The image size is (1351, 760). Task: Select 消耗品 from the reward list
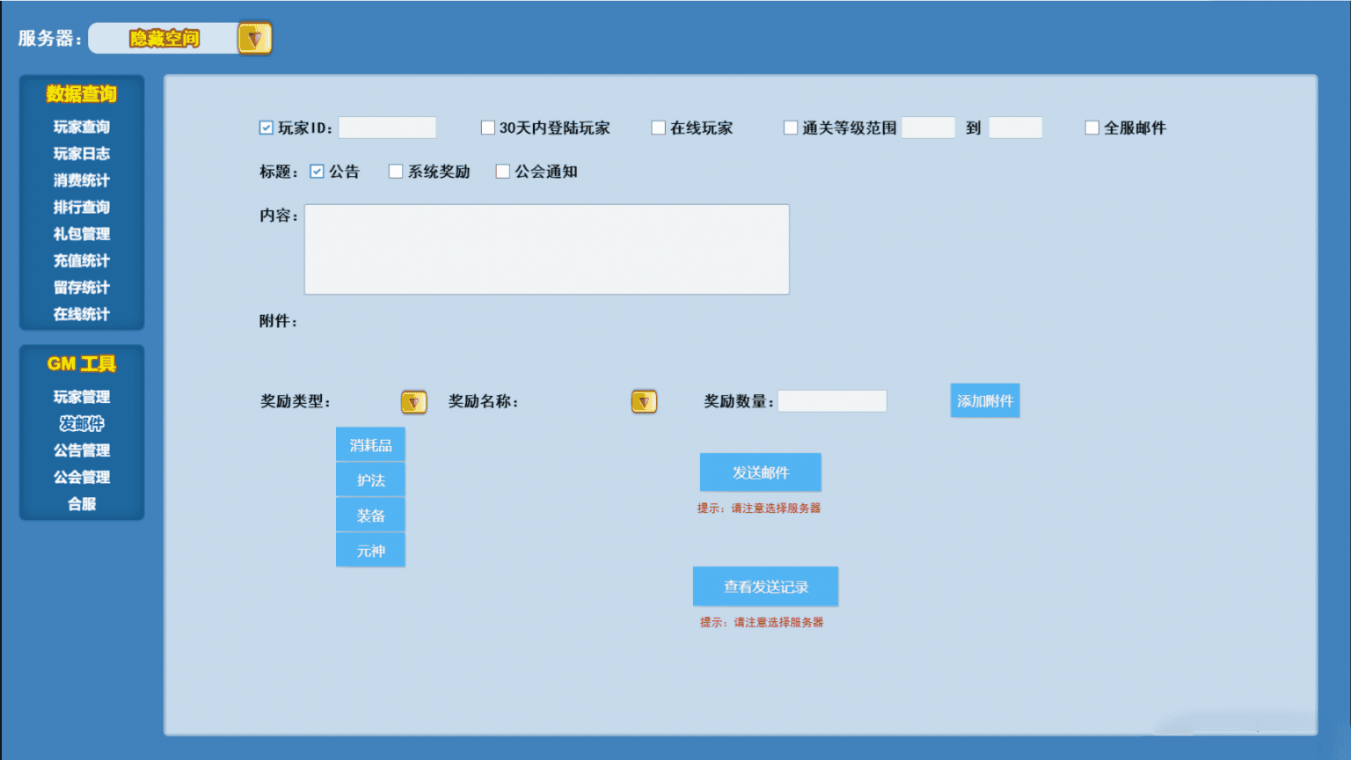click(369, 443)
